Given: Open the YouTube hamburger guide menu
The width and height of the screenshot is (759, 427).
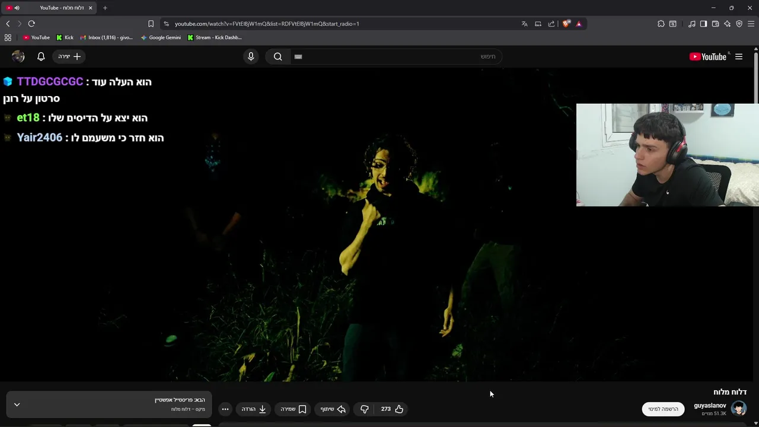Looking at the screenshot, I should [739, 56].
